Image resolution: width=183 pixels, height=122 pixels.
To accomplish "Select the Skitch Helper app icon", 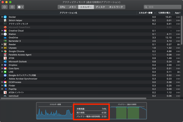I will coord(5,20).
